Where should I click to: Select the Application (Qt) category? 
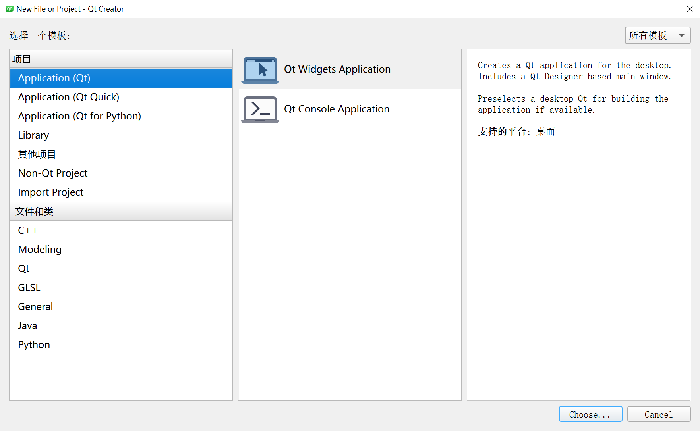(x=54, y=78)
